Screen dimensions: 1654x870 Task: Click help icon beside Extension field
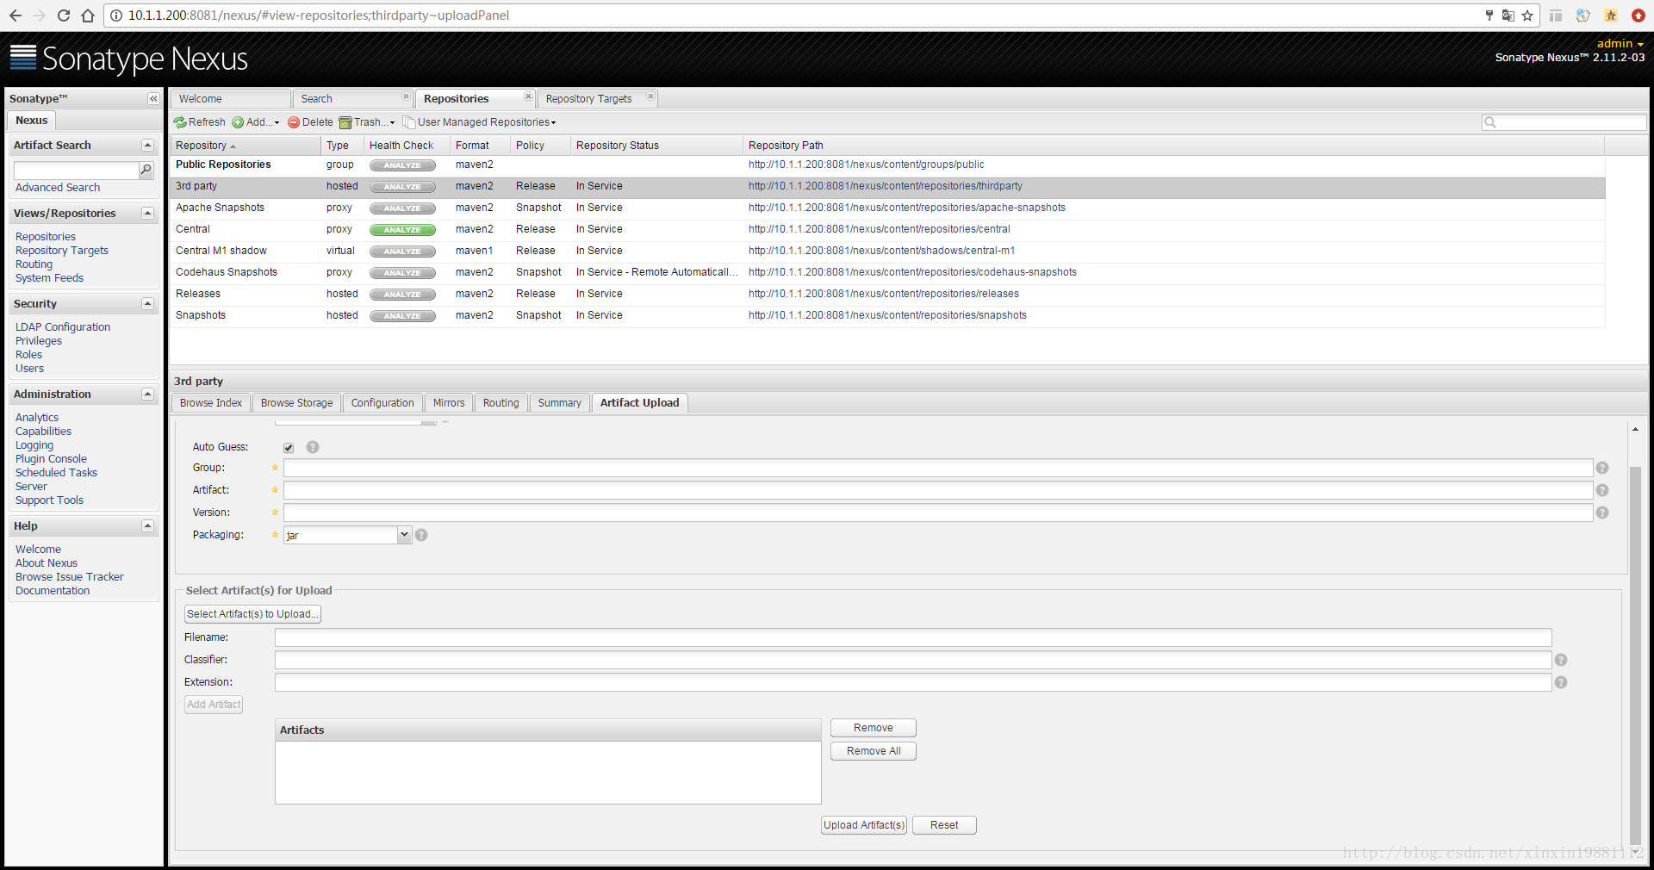(x=1561, y=682)
